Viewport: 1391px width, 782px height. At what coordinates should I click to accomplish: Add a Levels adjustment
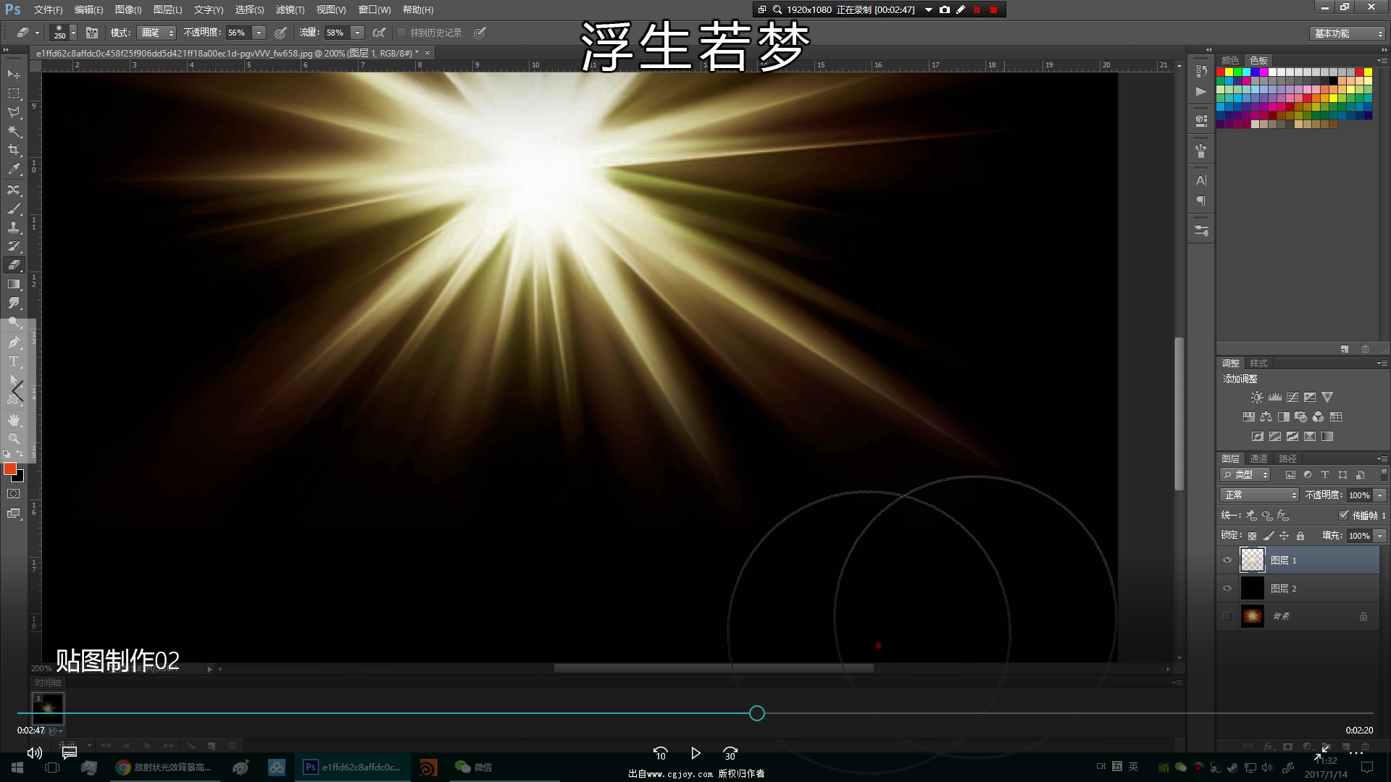(x=1275, y=398)
